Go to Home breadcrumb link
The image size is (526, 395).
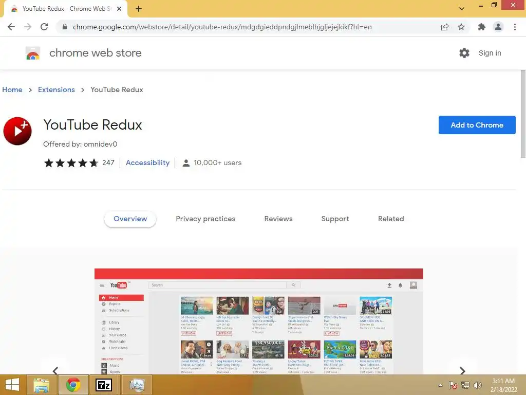(12, 89)
